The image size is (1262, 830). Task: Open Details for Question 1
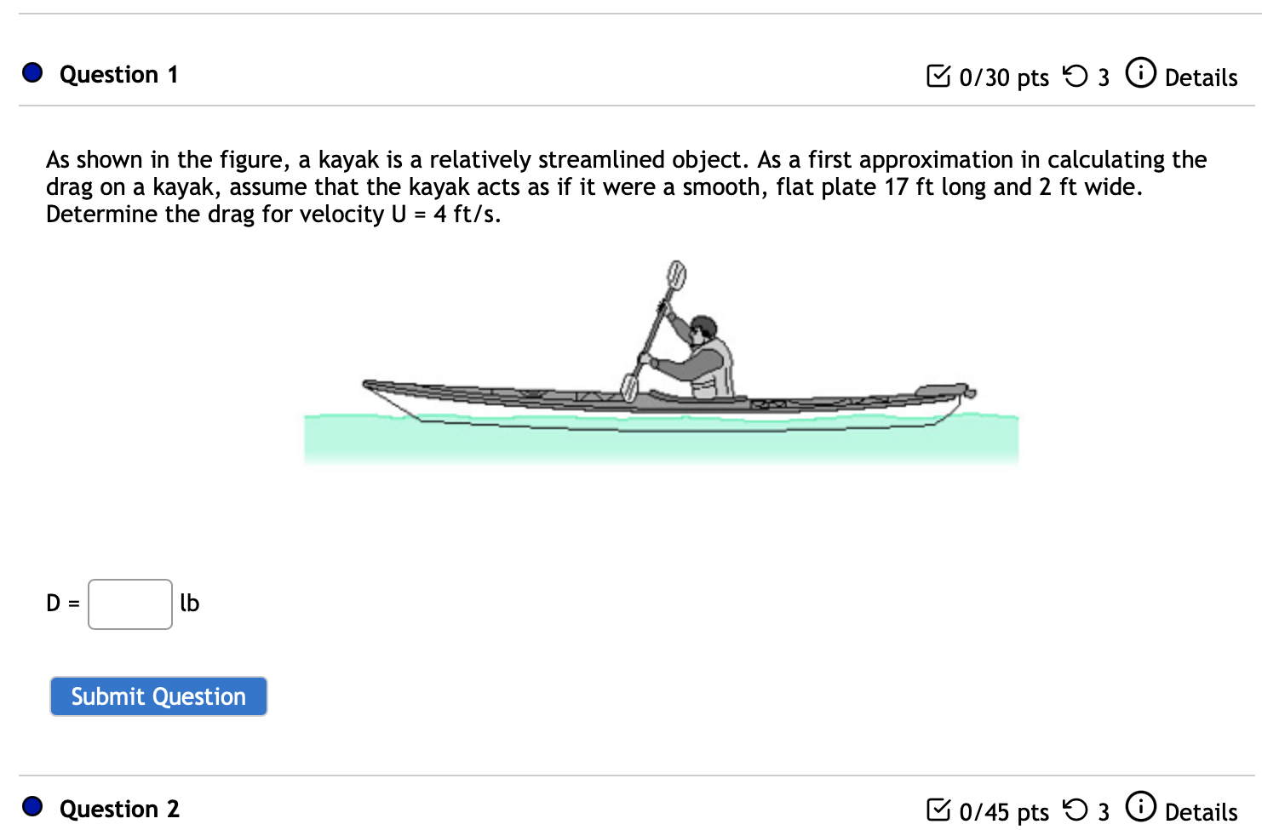tap(1201, 77)
